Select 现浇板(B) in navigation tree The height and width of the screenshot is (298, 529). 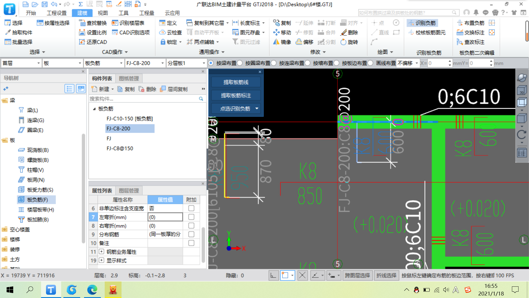coord(34,150)
